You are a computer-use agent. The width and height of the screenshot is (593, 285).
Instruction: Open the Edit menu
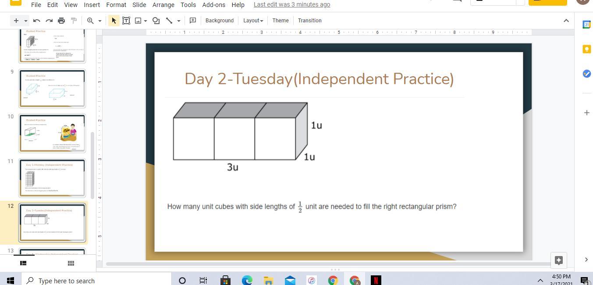(x=52, y=4)
